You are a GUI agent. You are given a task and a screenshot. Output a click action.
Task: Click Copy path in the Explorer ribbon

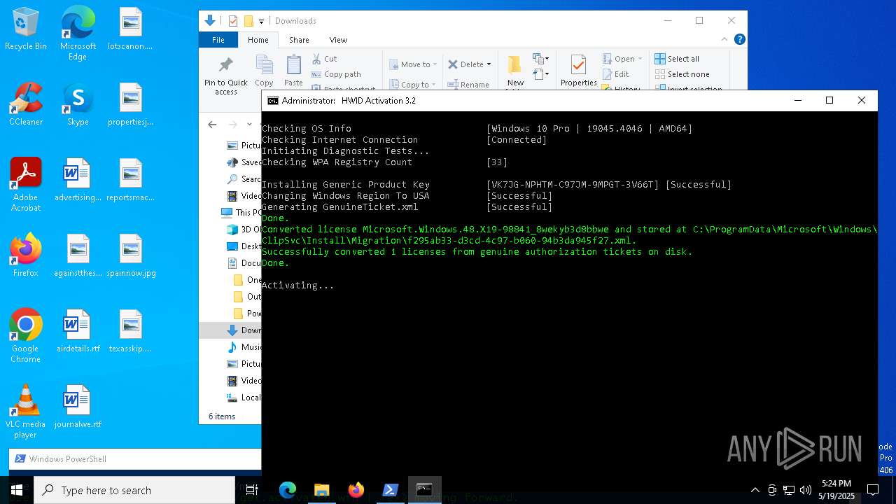(x=336, y=74)
